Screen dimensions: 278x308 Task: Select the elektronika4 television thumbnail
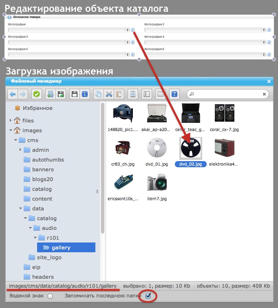coord(225,148)
